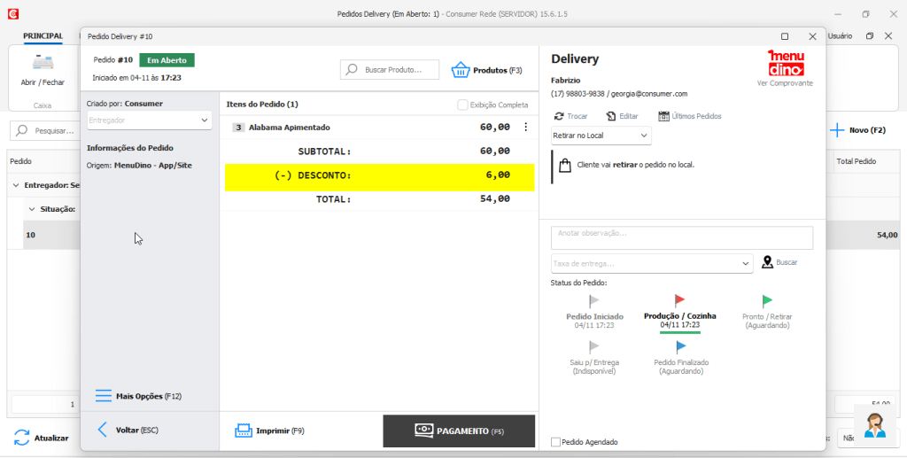Select the Produção / Cozinha red flag
This screenshot has height=458, width=907.
click(x=679, y=300)
